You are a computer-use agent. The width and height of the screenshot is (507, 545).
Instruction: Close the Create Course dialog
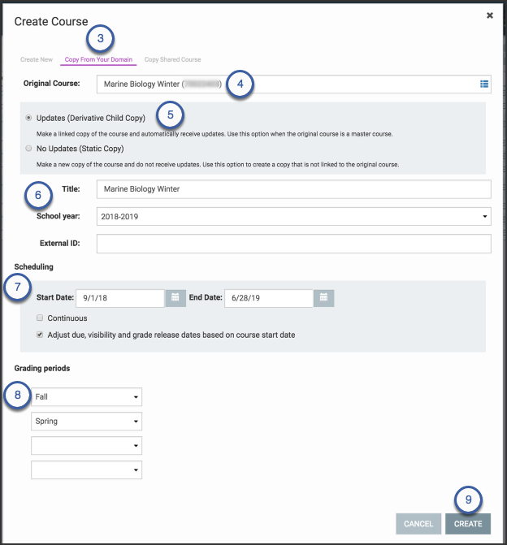[x=490, y=15]
